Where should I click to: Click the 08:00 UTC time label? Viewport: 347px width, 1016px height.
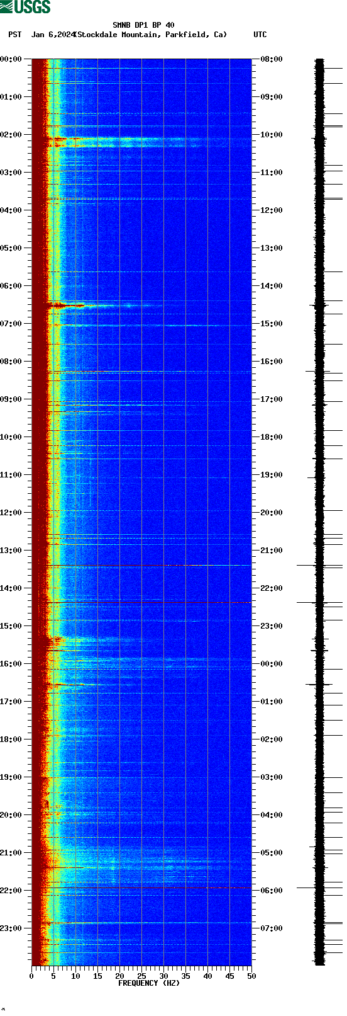pyautogui.click(x=272, y=59)
